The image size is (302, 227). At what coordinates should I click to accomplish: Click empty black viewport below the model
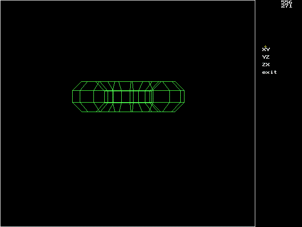tap(127, 168)
